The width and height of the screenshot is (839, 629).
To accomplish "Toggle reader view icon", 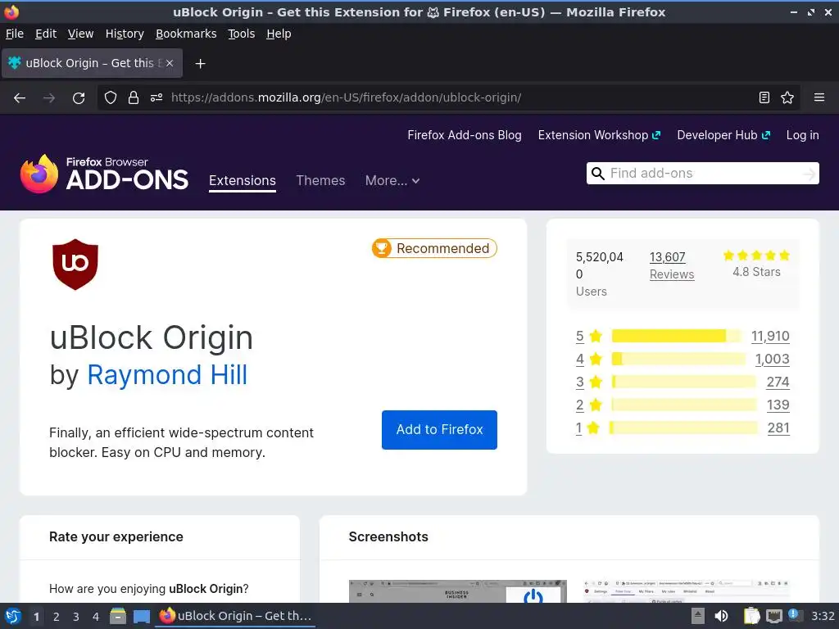I will point(764,97).
